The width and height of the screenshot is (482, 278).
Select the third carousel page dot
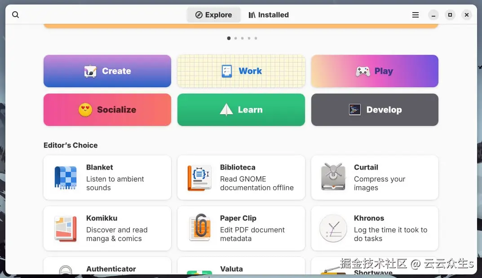242,38
